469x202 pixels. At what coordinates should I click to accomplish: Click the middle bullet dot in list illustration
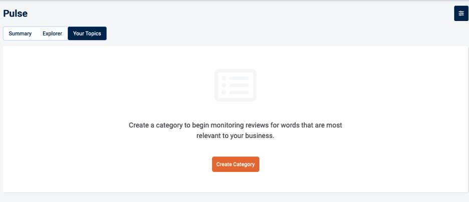[x=223, y=85]
